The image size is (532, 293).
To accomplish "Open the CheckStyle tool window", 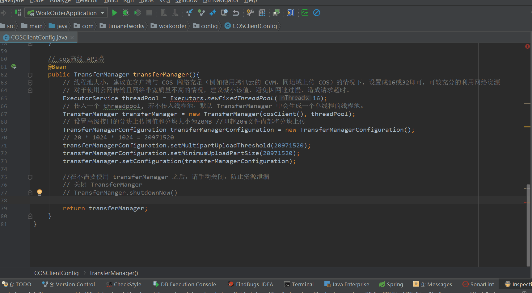I will click(124, 284).
